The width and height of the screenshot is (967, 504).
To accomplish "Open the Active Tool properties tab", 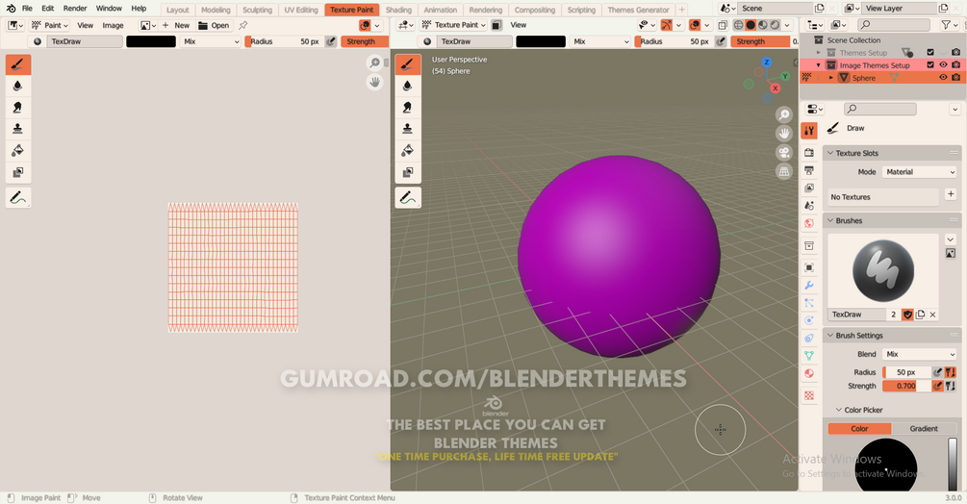I will tap(809, 130).
